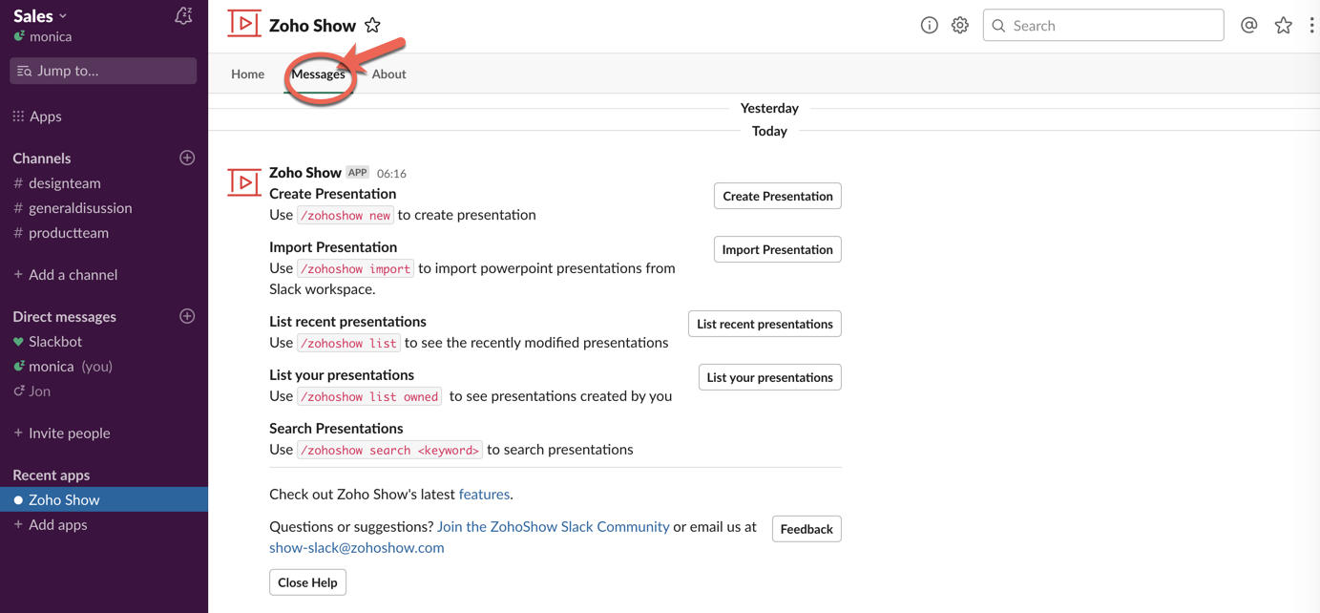
Task: Open the settings gear icon
Action: click(960, 26)
